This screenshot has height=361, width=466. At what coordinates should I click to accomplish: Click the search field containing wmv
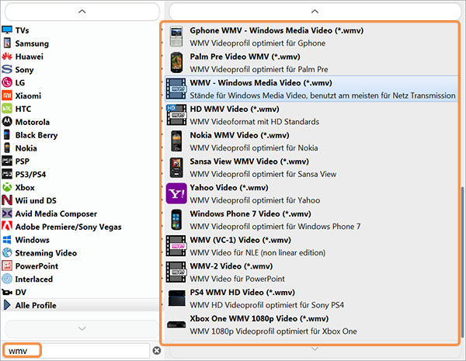76,351
